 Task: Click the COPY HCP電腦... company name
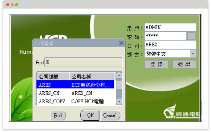pos(92,101)
